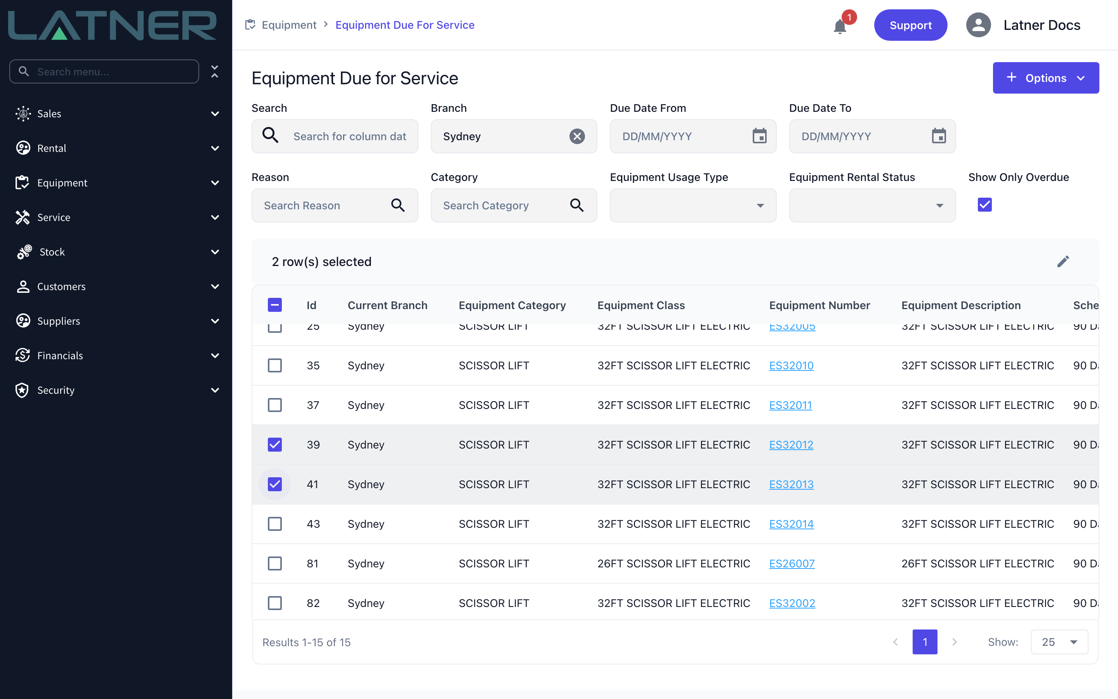Expand the Service menu chevron

pos(215,217)
